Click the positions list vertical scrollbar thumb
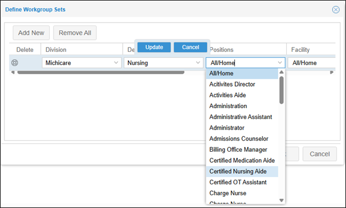Screen dimensions: 346x208 tap(281, 90)
